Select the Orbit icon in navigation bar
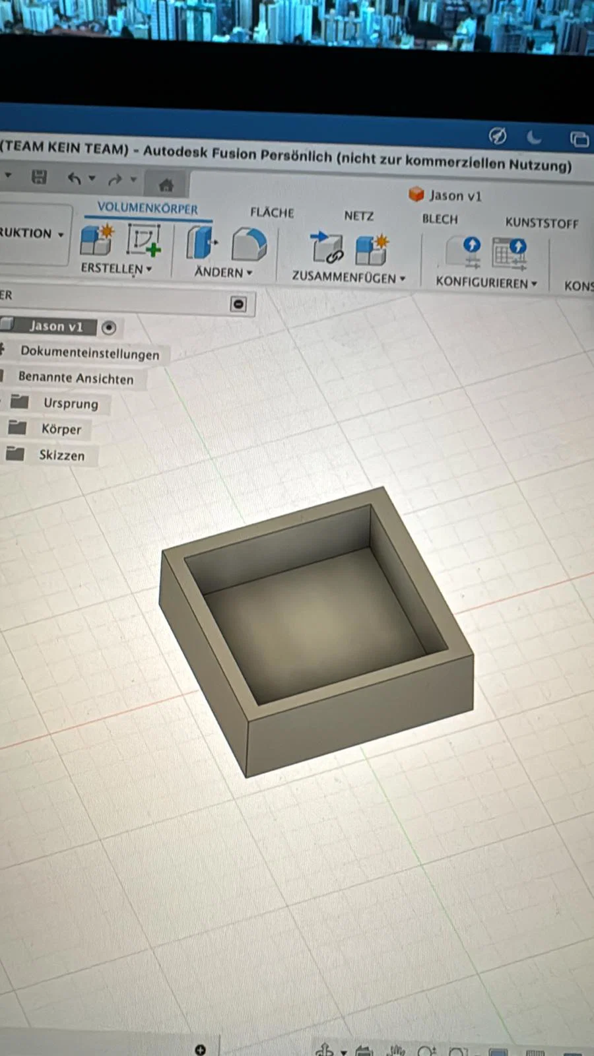594x1056 pixels. tap(323, 1049)
